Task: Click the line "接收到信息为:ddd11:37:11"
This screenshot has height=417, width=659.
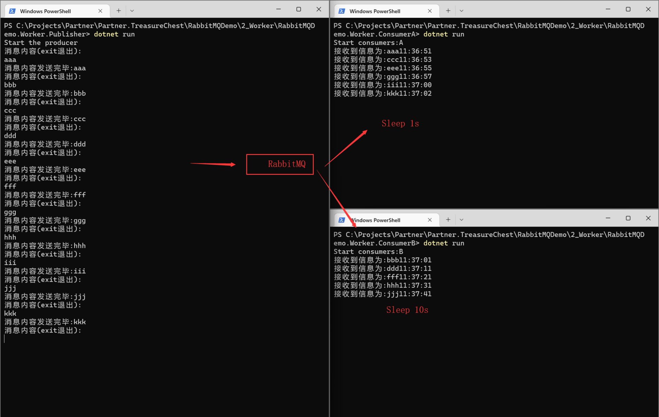Action: 383,268
